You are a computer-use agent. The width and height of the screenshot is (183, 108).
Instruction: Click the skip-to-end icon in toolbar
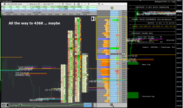[x=5, y=4]
